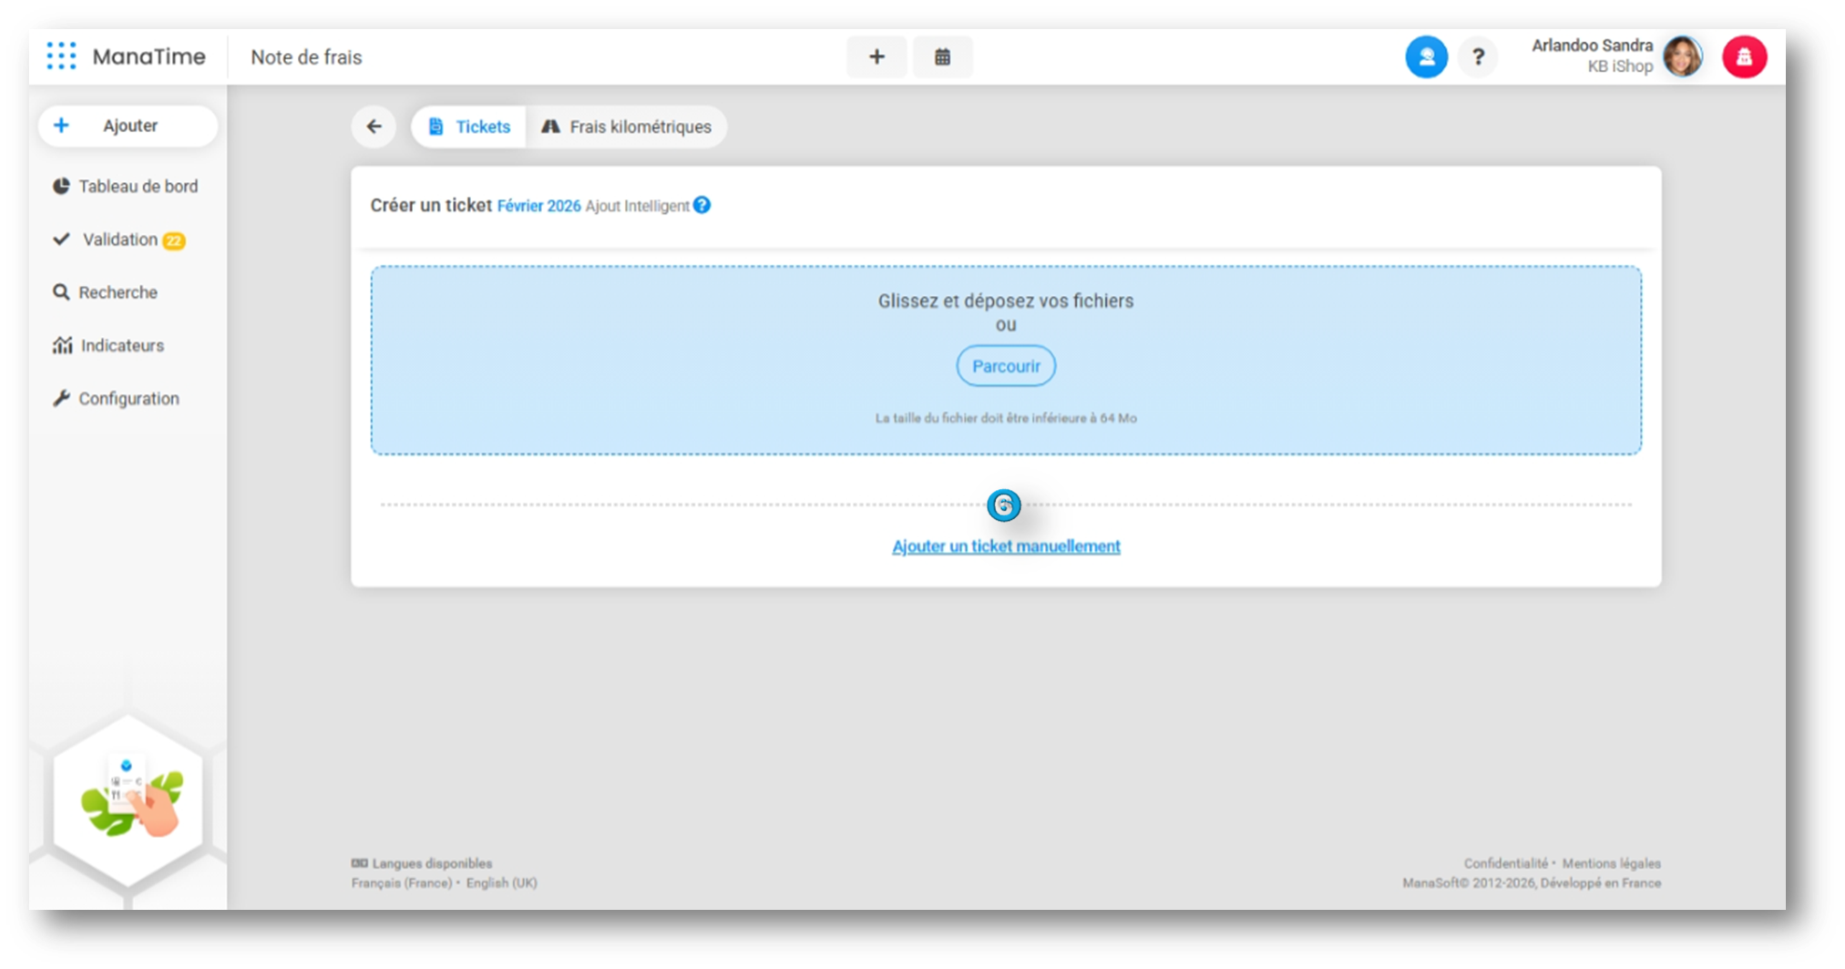Open Configuration in the sidebar

pyautogui.click(x=128, y=399)
